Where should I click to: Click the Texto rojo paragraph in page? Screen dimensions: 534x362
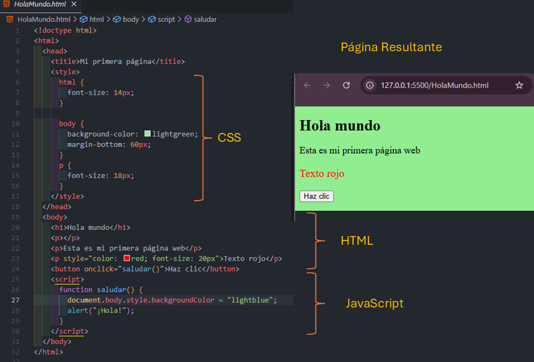click(x=321, y=173)
